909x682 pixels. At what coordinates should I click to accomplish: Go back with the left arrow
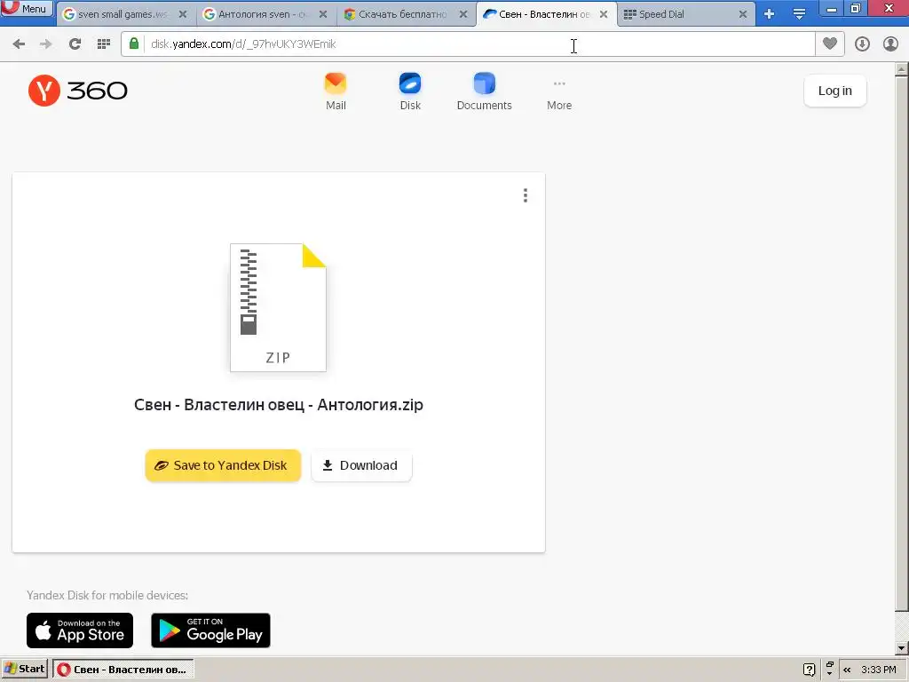pos(19,44)
